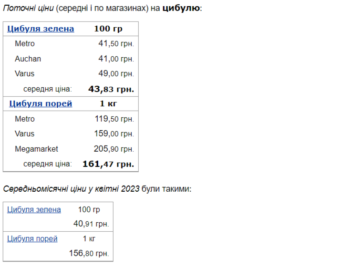This screenshot has width=352, height=269.
Task: Select the Varus price 159,00 грн.
Action: tap(114, 134)
